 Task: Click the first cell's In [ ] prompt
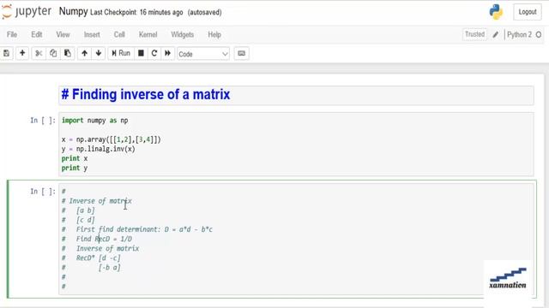[43, 121]
